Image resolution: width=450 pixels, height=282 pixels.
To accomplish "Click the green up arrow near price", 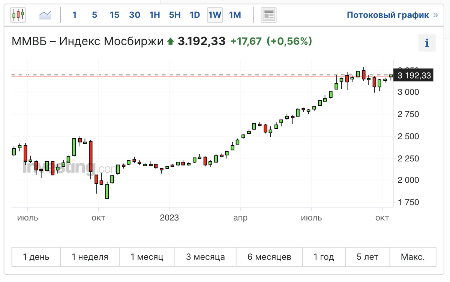I will click(171, 42).
